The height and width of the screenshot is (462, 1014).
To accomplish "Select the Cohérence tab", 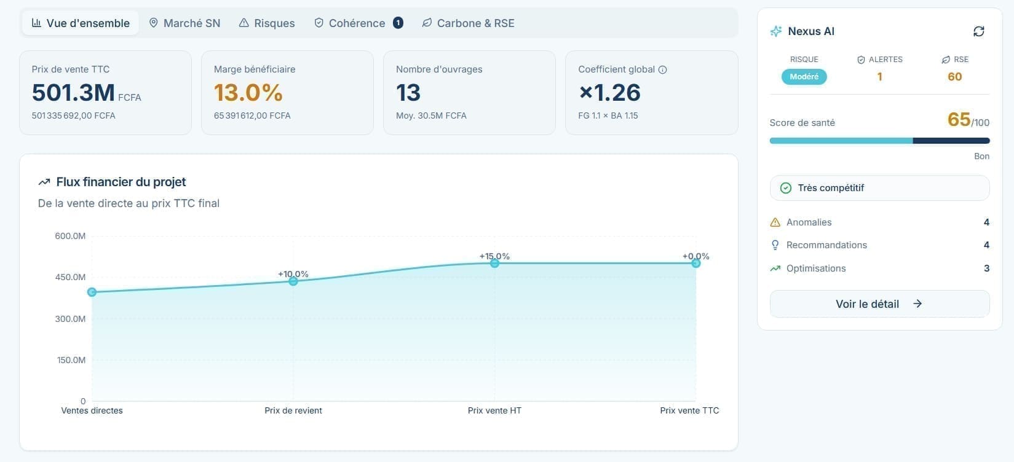I will tap(358, 23).
